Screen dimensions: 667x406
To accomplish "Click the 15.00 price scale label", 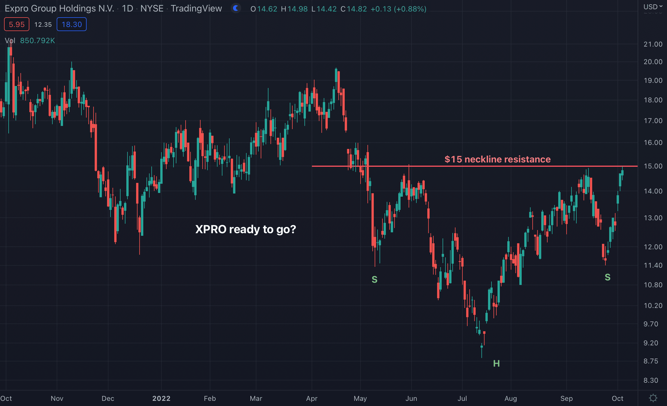I will 653,166.
